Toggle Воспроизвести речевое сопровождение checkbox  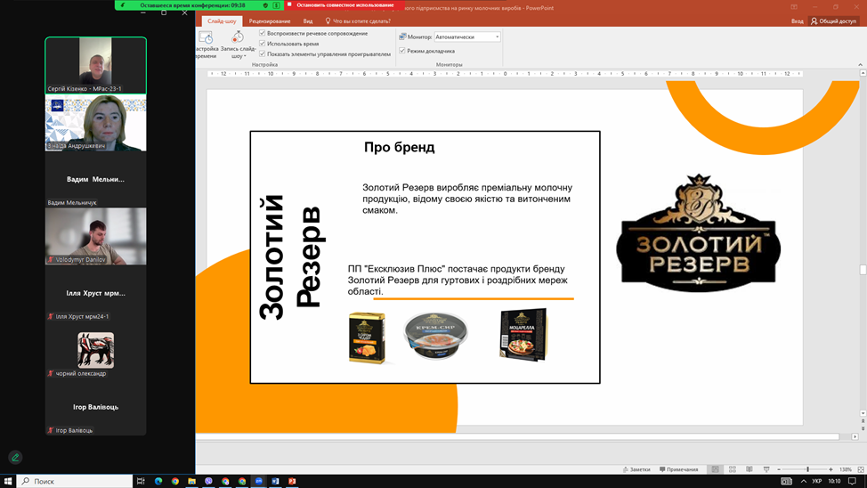point(262,33)
